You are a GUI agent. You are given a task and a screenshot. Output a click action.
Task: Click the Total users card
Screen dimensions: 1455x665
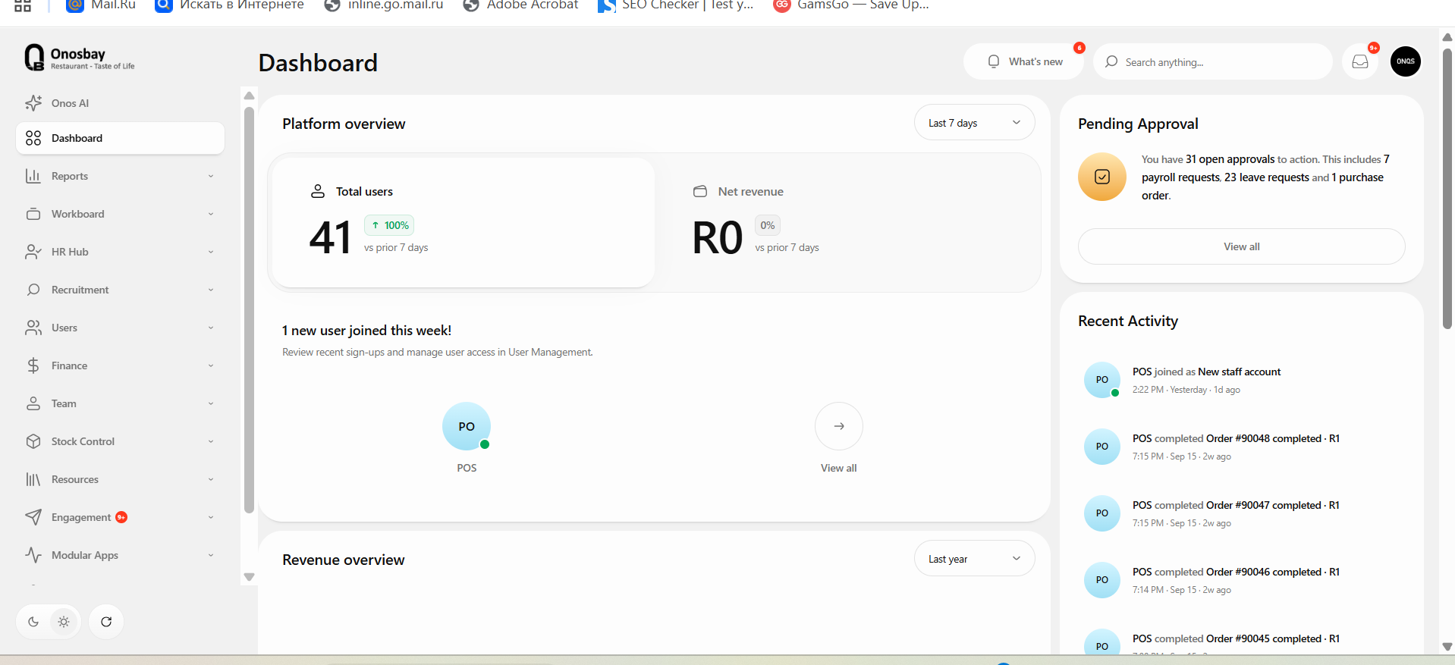(463, 222)
